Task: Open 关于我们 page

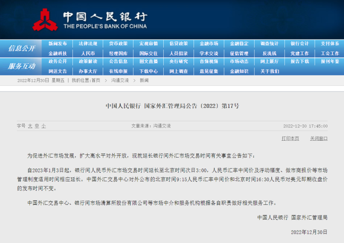Action: (269, 71)
